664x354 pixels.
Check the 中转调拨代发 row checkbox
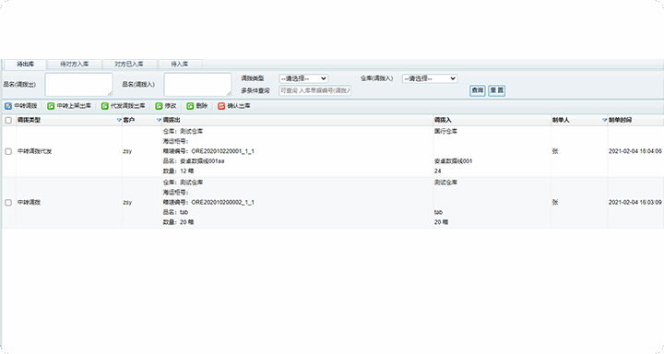tap(8, 151)
